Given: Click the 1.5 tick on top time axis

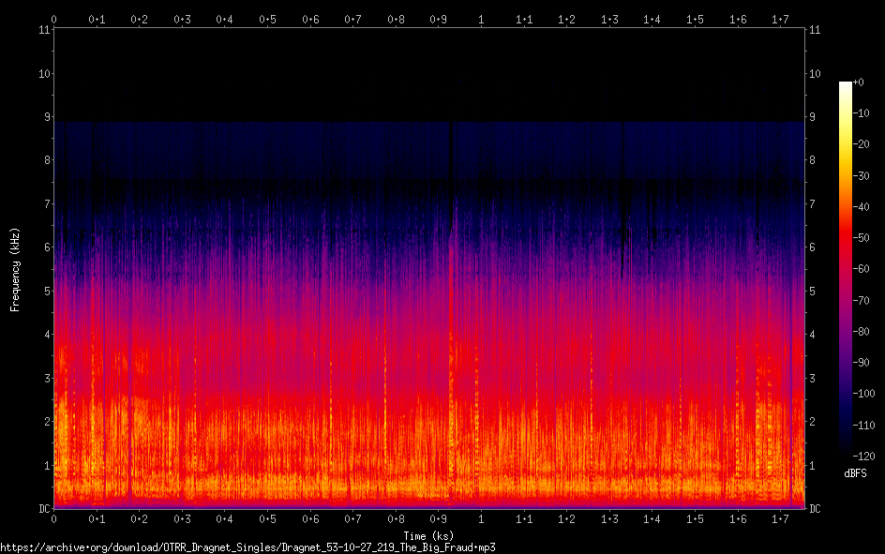Looking at the screenshot, I should tap(695, 19).
